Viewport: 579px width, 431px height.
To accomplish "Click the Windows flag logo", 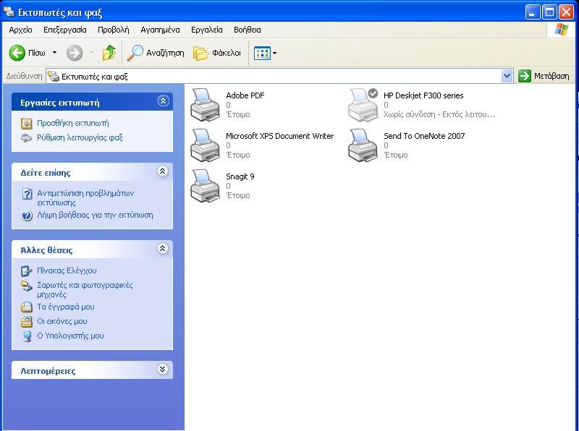I will (x=562, y=30).
